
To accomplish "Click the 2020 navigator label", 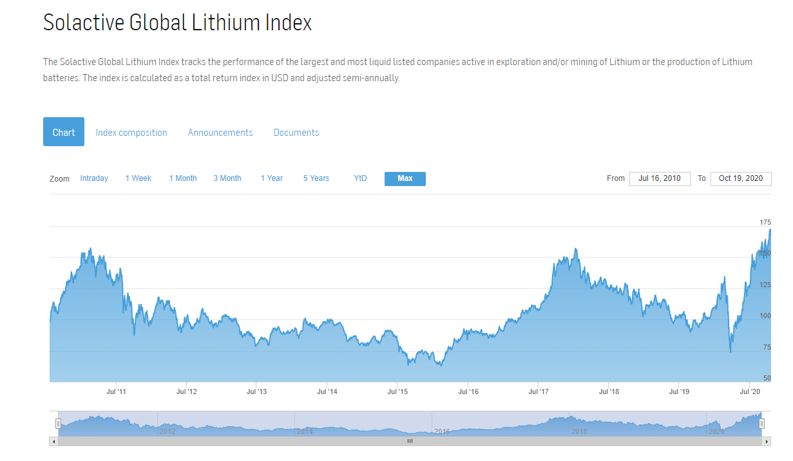I will click(x=716, y=431).
